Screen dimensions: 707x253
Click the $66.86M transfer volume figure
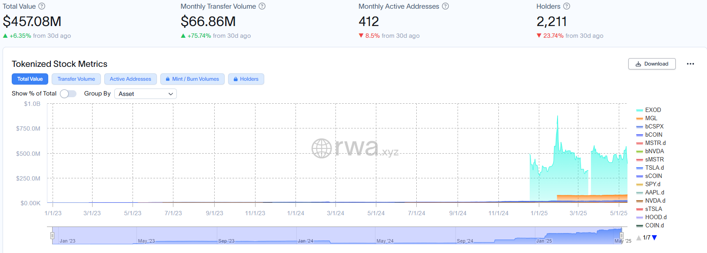(208, 21)
